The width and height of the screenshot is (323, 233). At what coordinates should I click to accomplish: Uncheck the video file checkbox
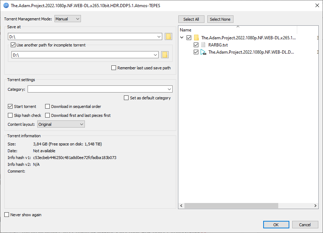196,52
